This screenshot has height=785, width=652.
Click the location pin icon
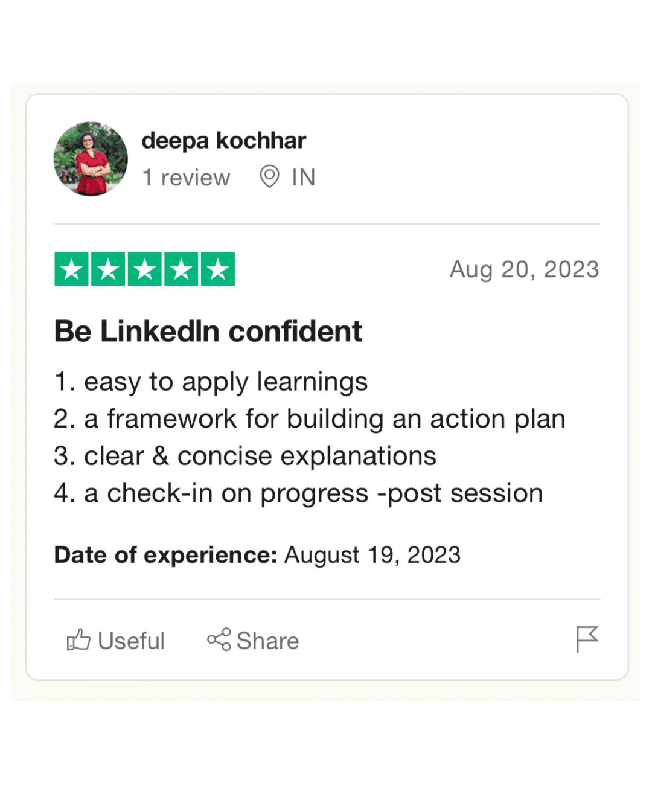coord(269,177)
